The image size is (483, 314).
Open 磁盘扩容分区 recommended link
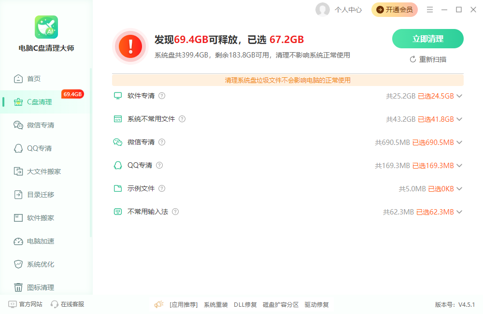pos(281,305)
